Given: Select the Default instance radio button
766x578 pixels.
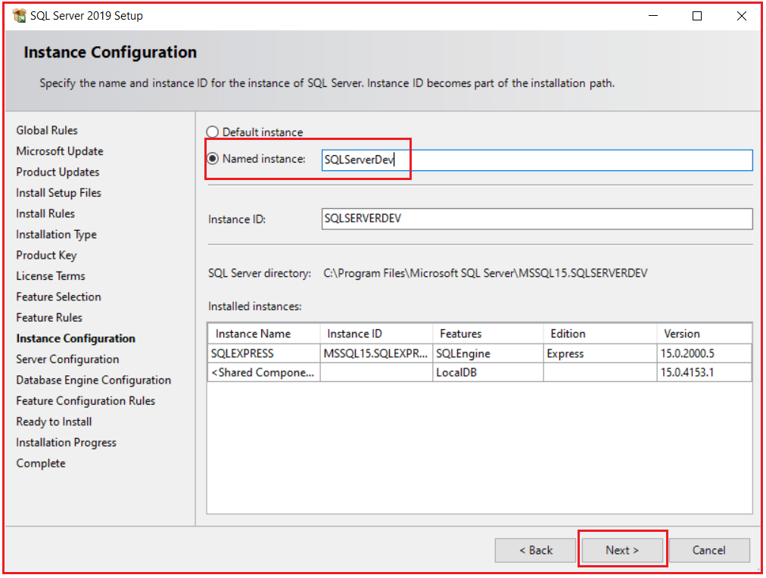Looking at the screenshot, I should (x=212, y=132).
